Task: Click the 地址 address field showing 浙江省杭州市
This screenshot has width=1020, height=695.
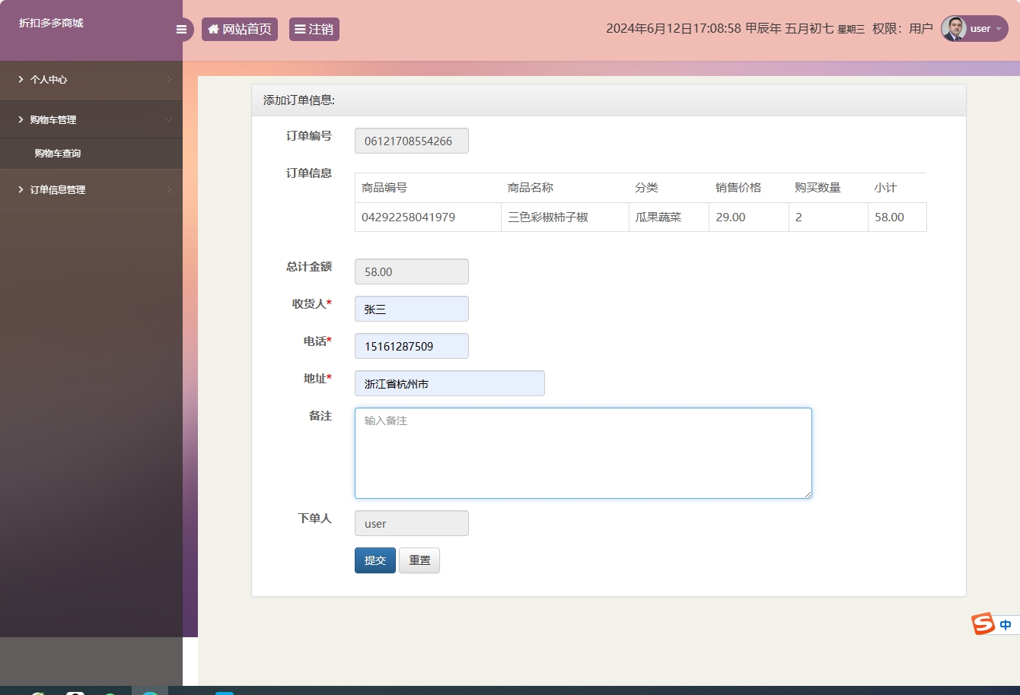Action: pos(449,383)
